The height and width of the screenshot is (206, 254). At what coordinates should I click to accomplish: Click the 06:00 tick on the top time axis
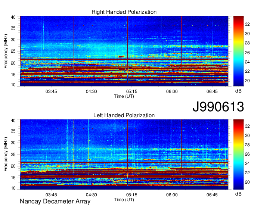[x=172, y=91]
